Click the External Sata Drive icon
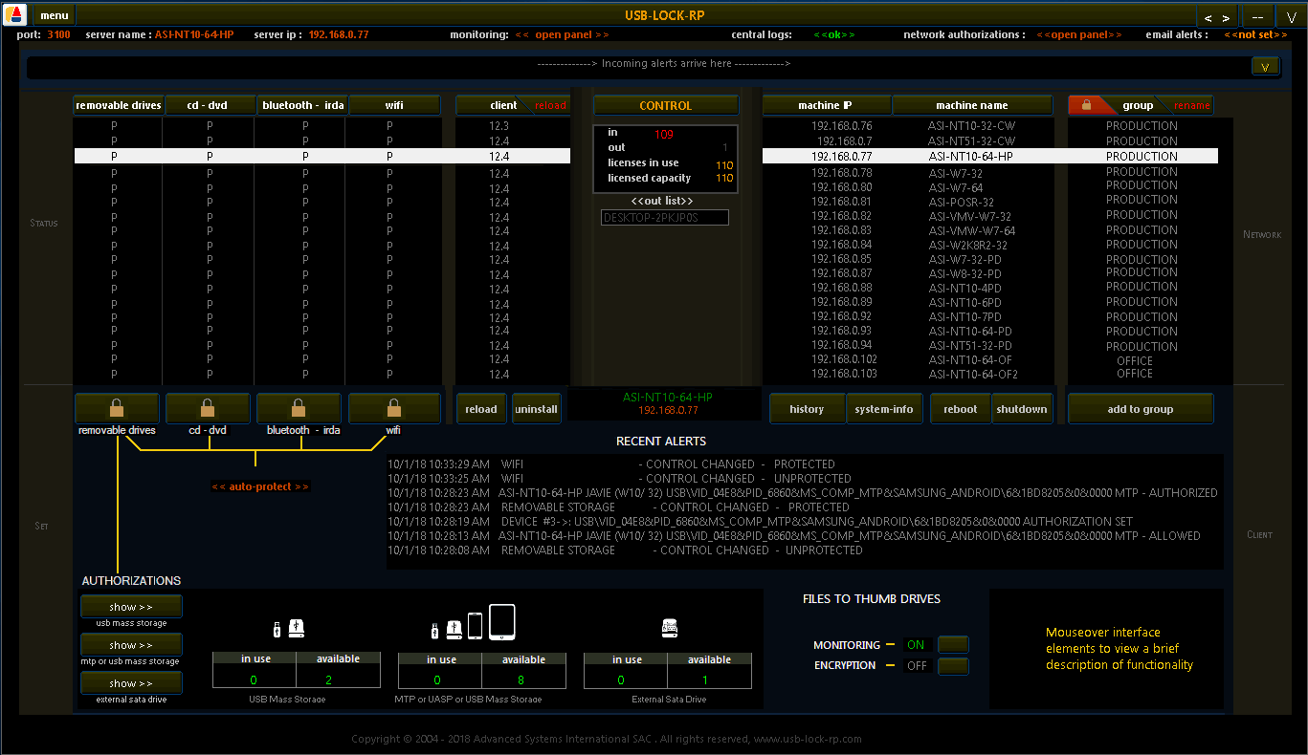 pos(670,628)
